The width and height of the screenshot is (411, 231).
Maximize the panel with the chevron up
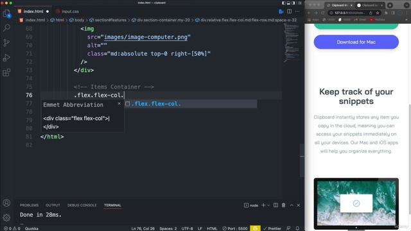click(292, 205)
